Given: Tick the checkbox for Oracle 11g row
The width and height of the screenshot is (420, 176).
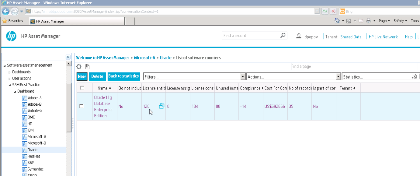Looking at the screenshot, I should tap(81, 106).
